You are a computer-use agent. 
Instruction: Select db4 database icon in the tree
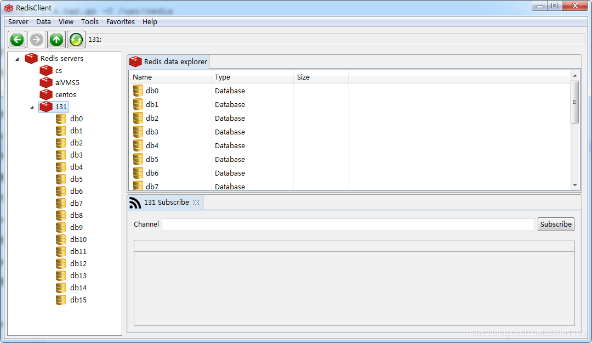tap(61, 167)
